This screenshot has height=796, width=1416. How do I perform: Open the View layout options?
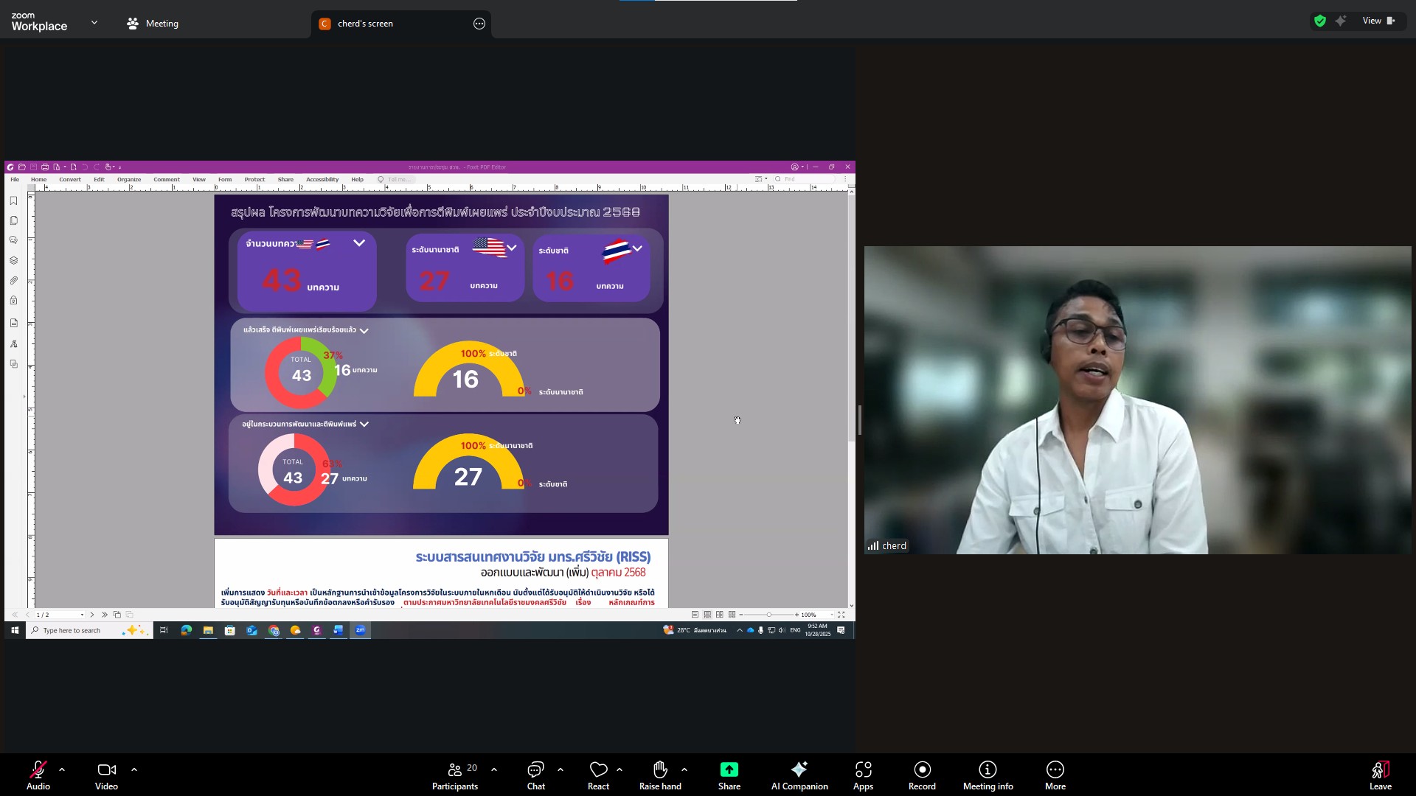point(1378,21)
